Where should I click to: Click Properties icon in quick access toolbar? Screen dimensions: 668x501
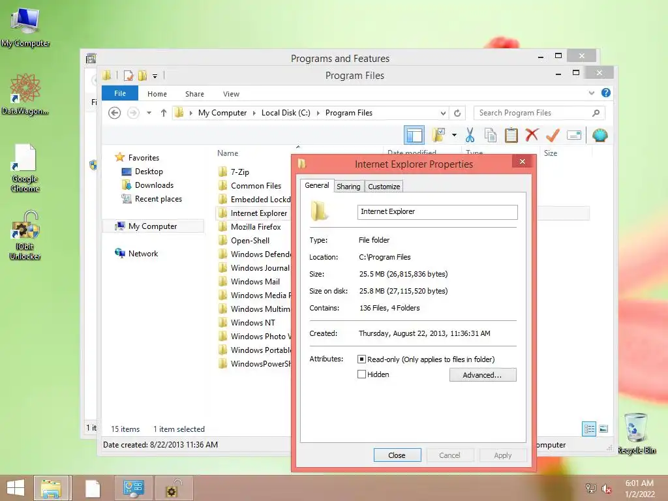[129, 76]
